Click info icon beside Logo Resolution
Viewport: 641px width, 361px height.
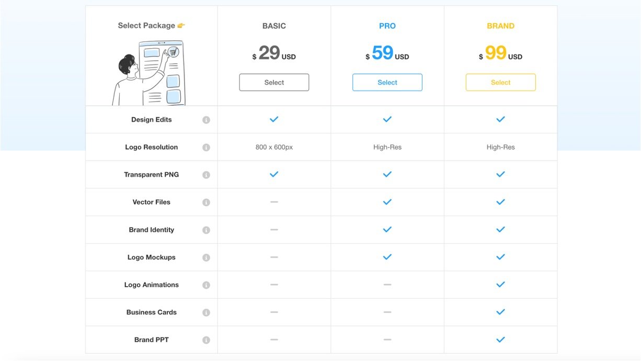tap(206, 148)
